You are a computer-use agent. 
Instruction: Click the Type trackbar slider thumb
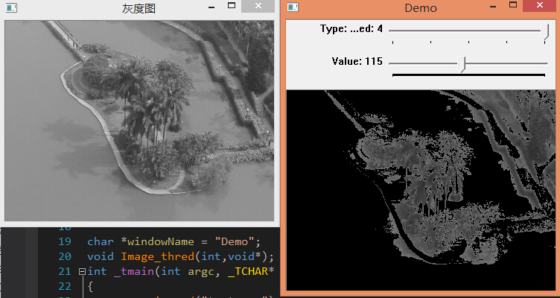(544, 31)
